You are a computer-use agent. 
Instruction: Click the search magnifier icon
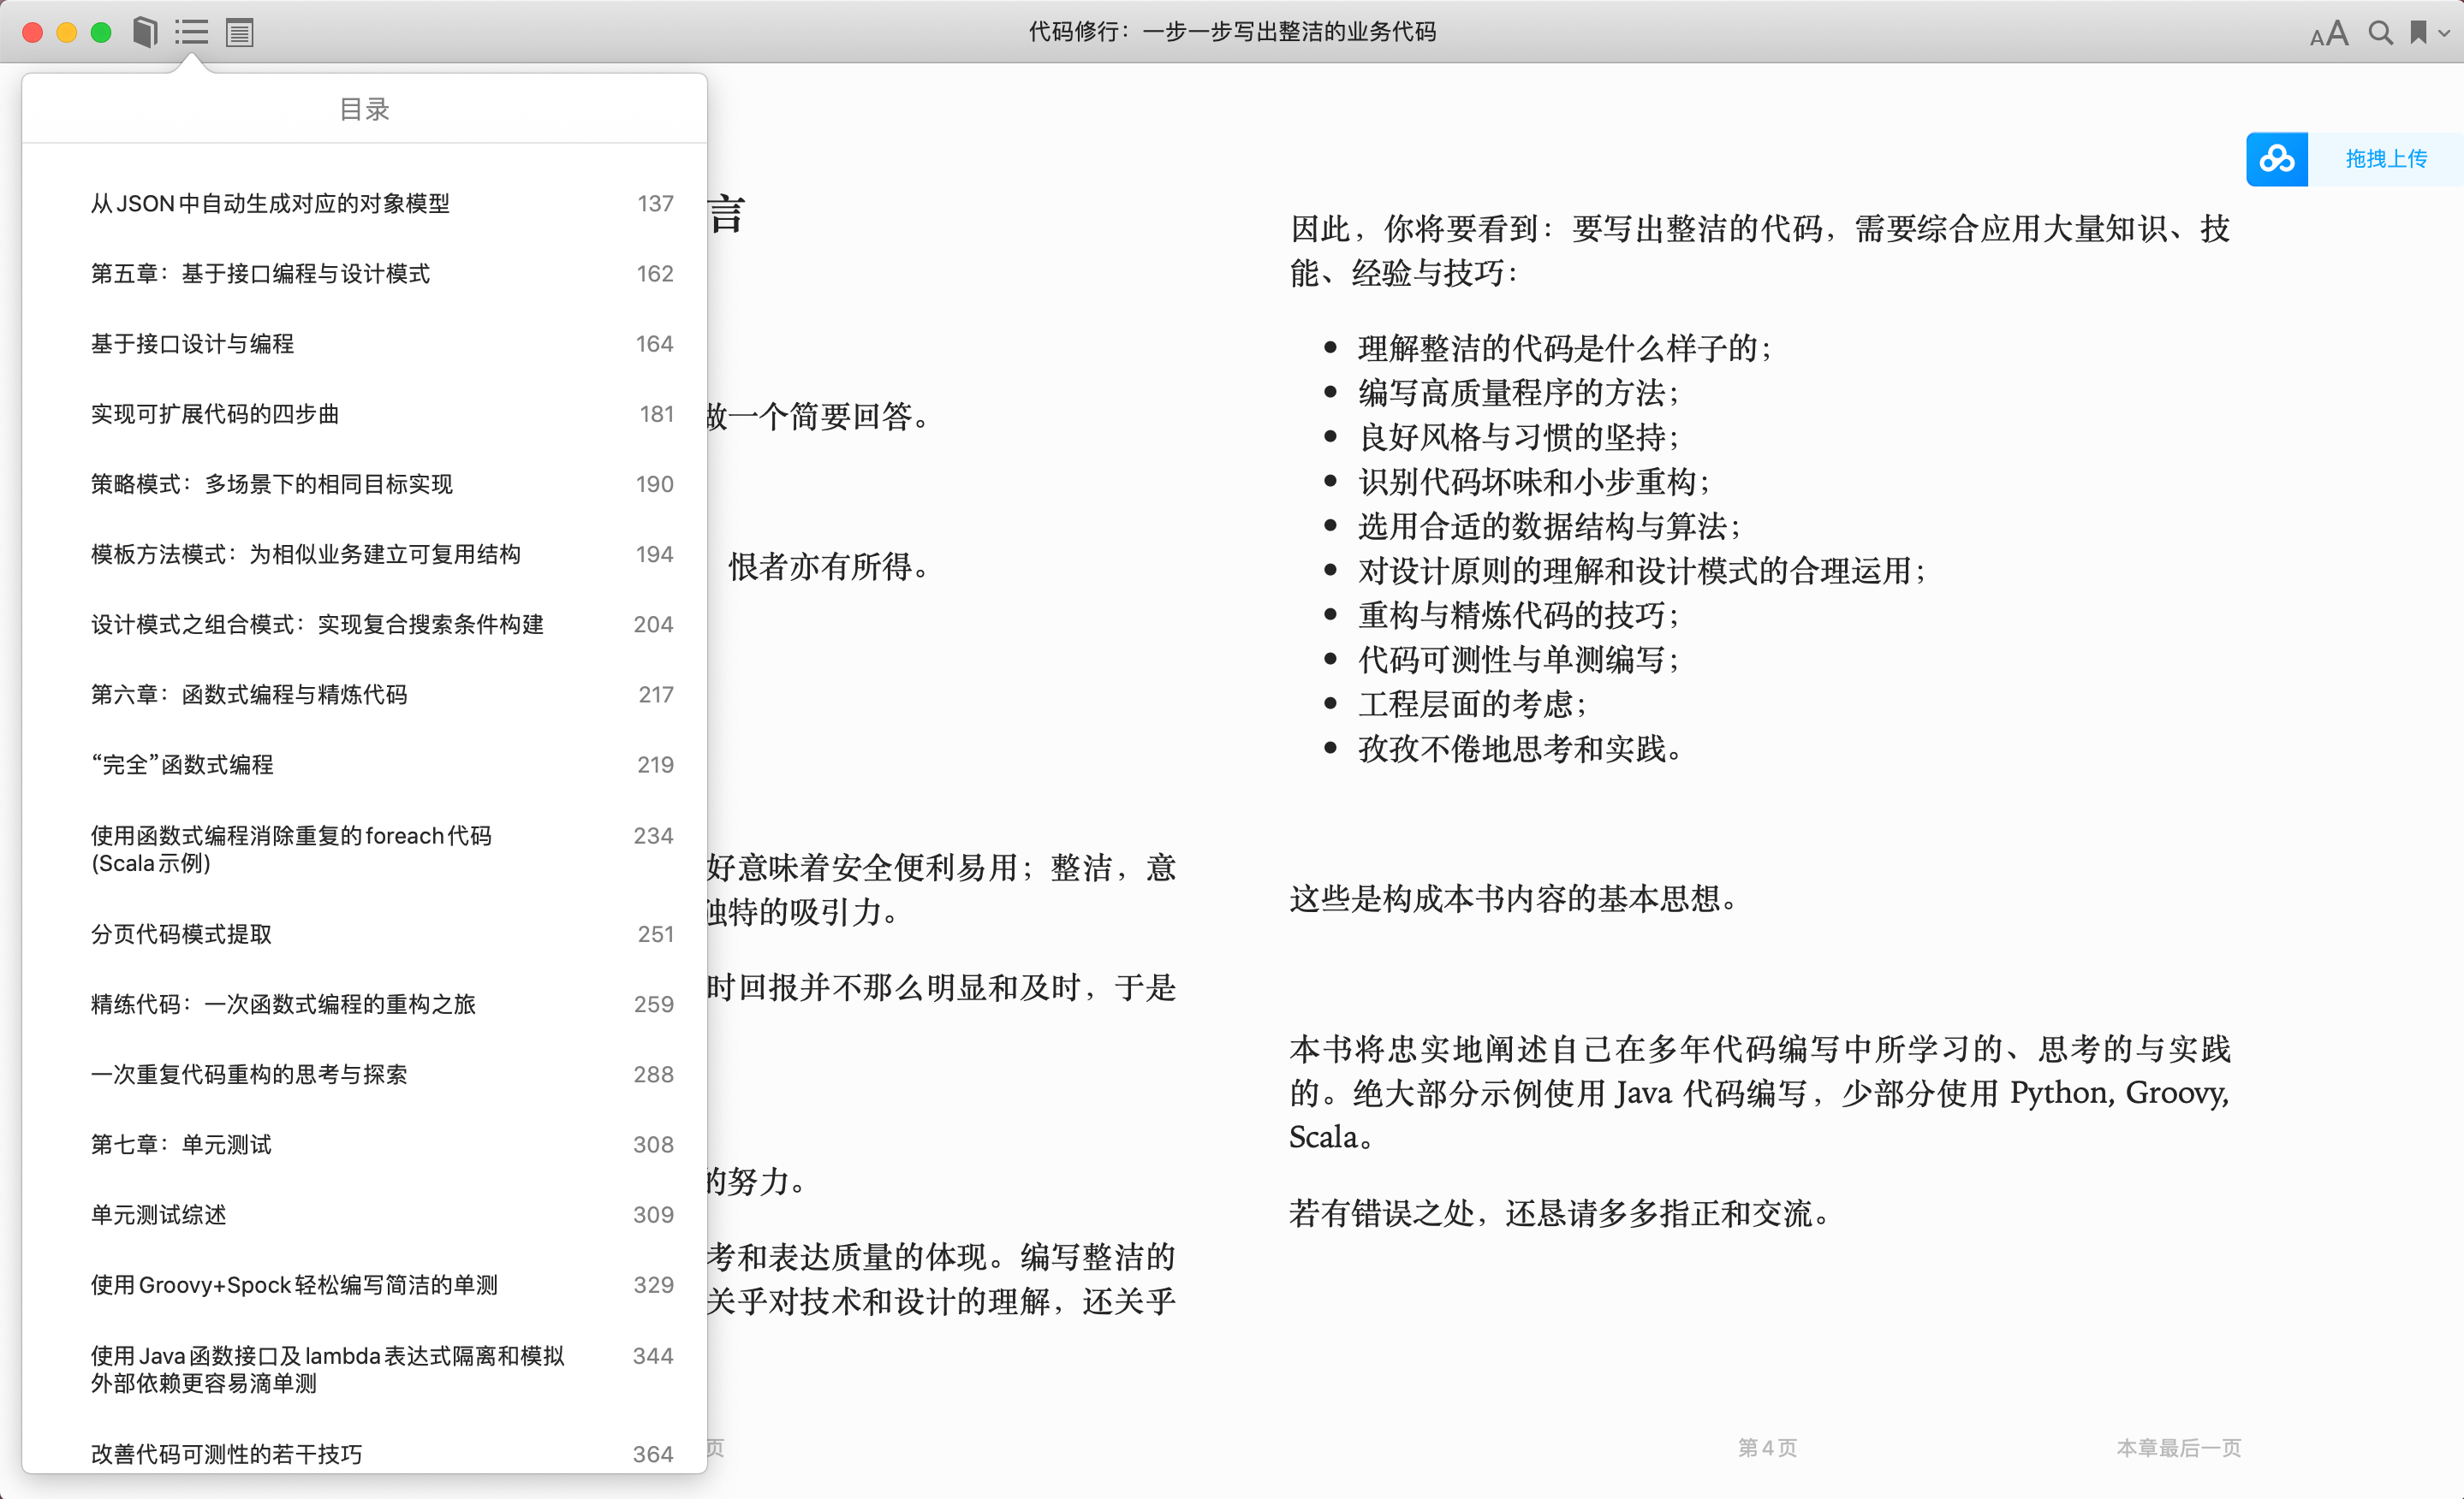[x=2381, y=33]
